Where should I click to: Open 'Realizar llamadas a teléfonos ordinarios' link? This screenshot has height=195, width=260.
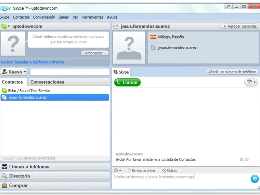coord(33,62)
